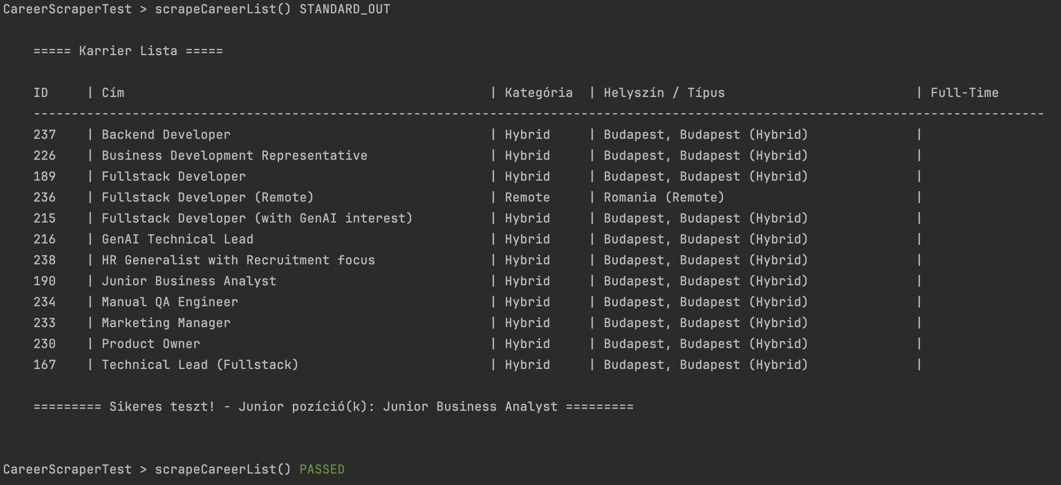1061x485 pixels.
Task: Click the "Backend Developer" title text
Action: pos(166,135)
